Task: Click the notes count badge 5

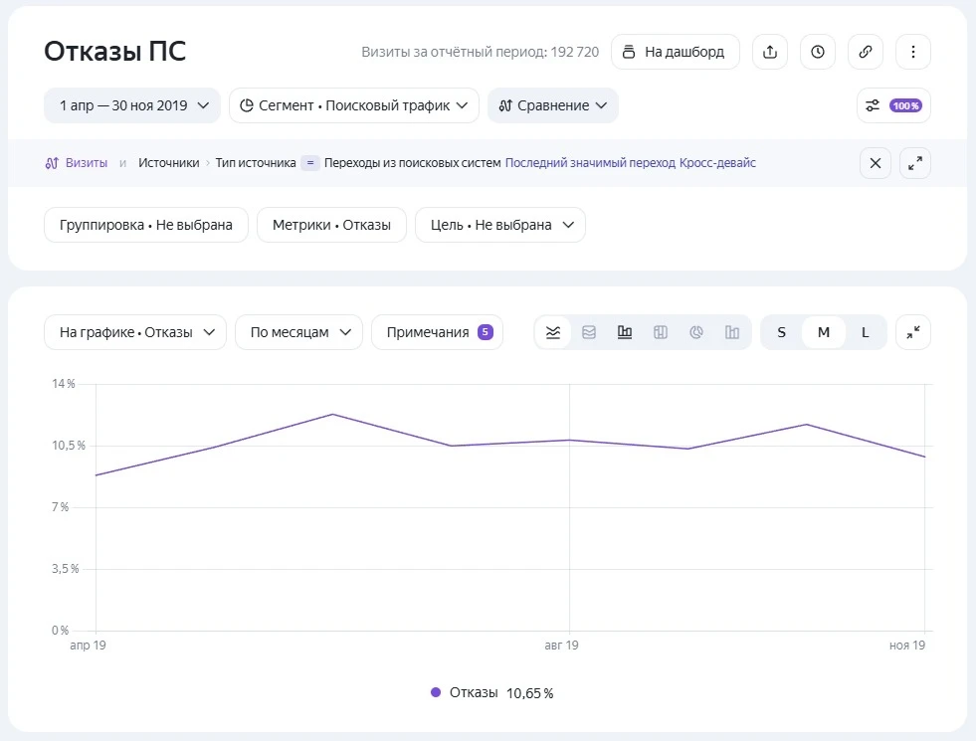Action: (486, 332)
